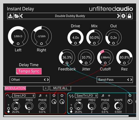
Task: Toggle the Saw/Tri LFO tempo sync note icon
Action: (103, 96)
